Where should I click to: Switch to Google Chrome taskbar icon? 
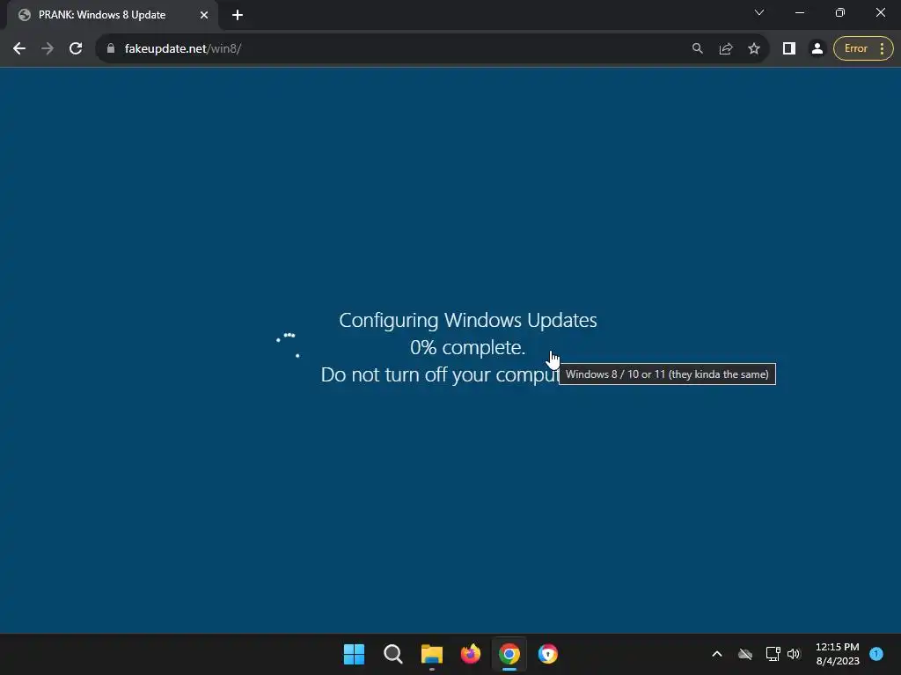pos(509,654)
